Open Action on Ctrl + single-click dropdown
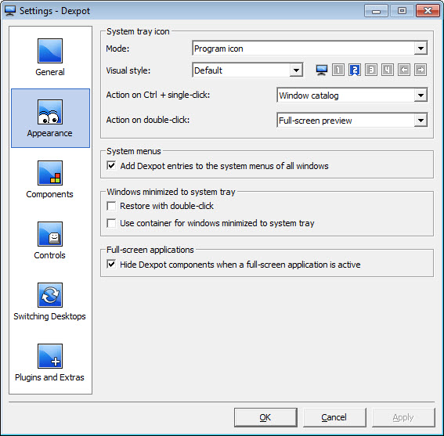444x436 pixels. pyautogui.click(x=352, y=95)
